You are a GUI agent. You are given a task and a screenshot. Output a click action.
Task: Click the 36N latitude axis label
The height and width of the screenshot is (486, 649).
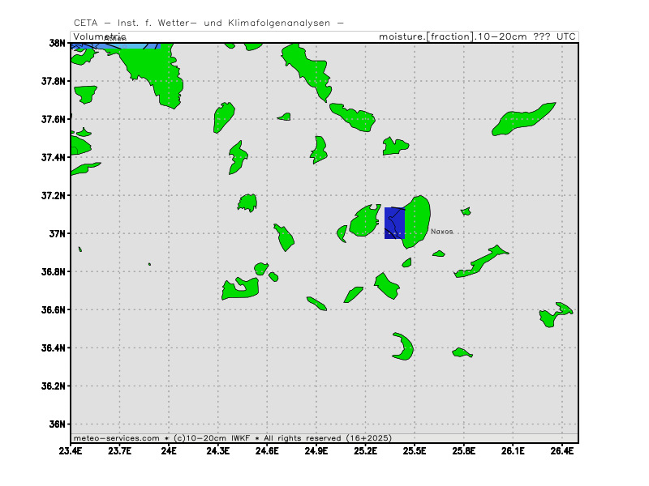[x=57, y=424]
